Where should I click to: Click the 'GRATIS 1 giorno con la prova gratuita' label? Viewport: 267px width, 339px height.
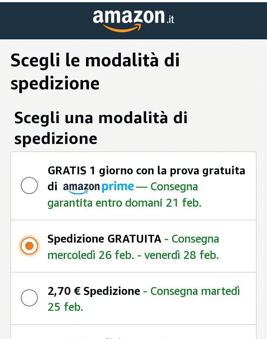click(x=146, y=171)
